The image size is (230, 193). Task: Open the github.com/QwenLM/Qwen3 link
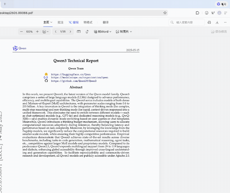click(x=73, y=81)
